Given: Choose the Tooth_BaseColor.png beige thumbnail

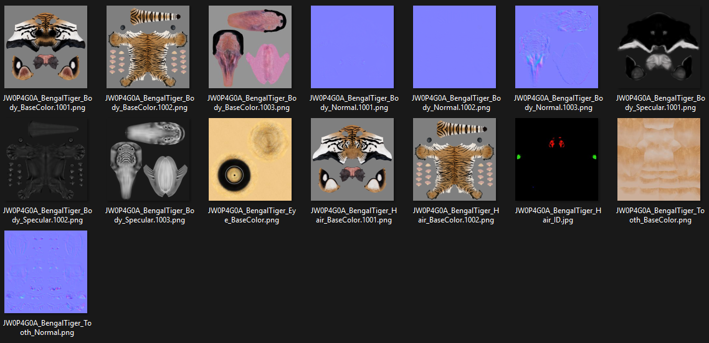Looking at the screenshot, I should (x=659, y=160).
